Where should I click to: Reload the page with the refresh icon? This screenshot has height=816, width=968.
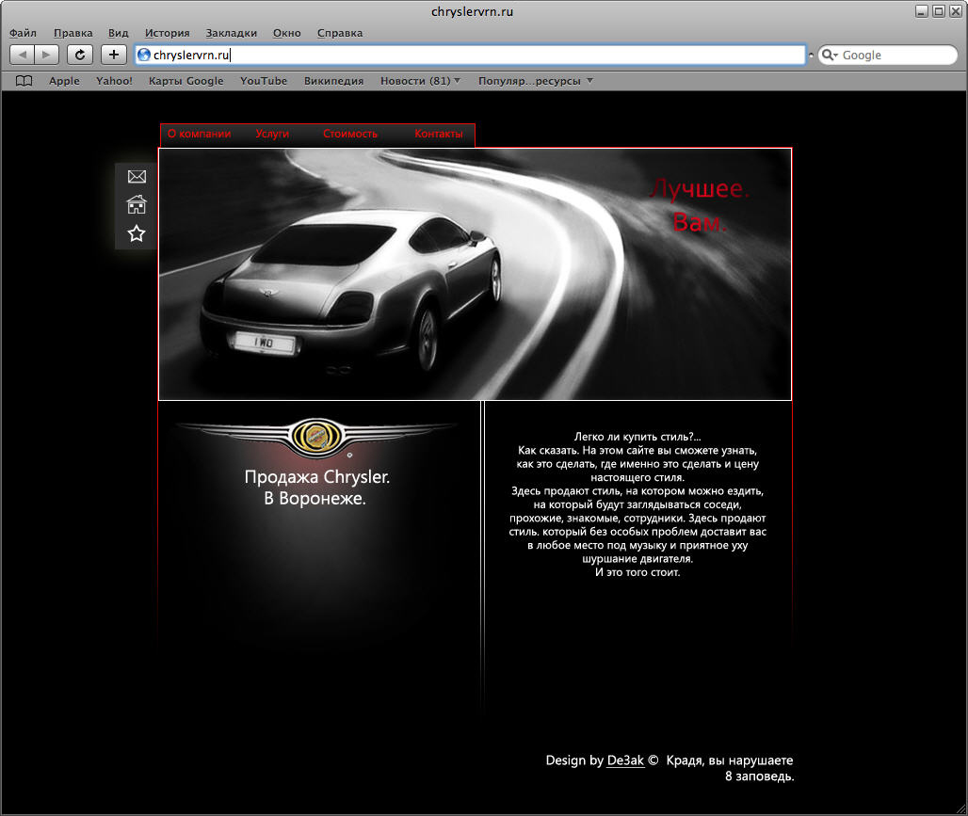79,54
